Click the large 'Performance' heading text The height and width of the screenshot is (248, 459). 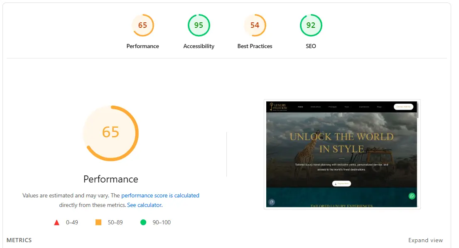[110, 179]
